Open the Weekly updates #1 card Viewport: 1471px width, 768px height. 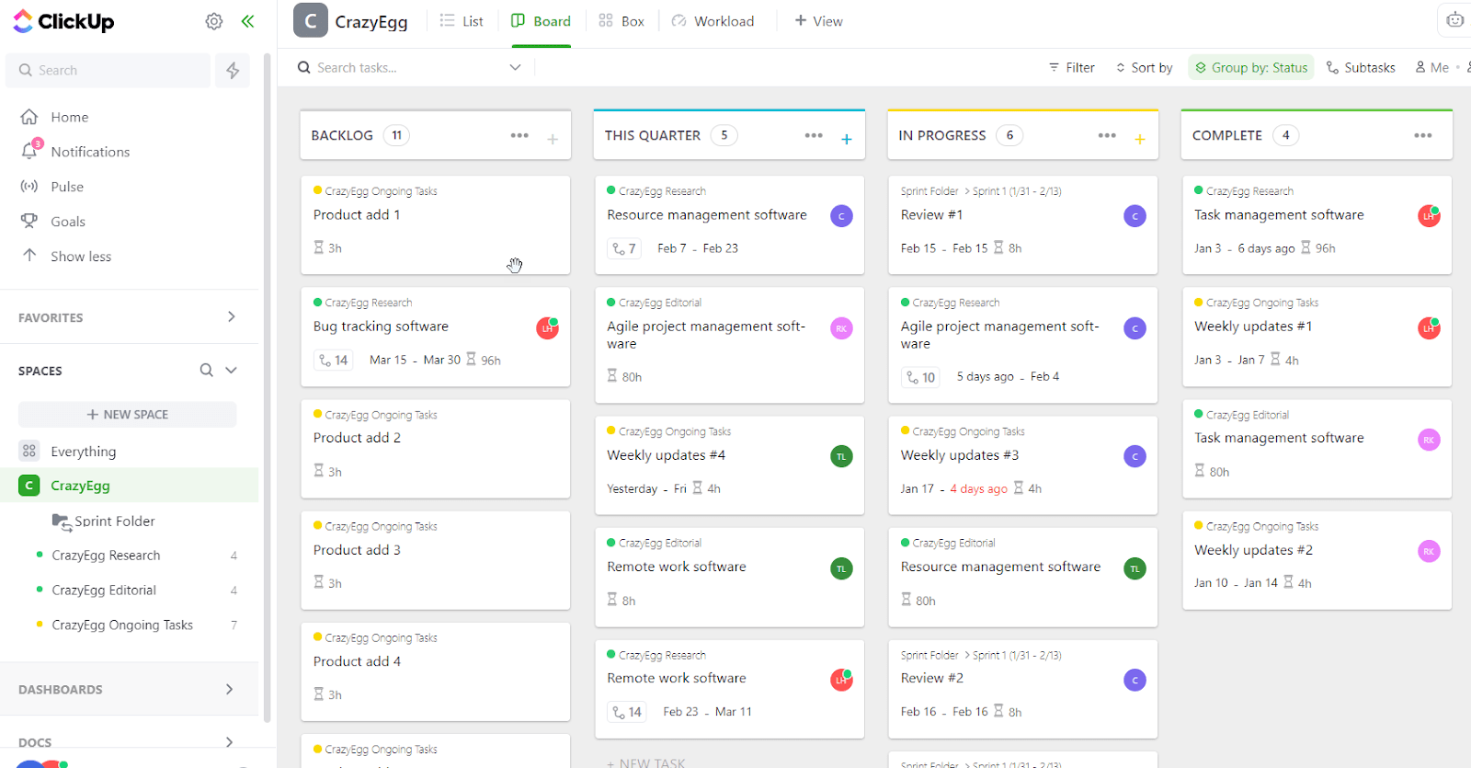[x=1317, y=337]
